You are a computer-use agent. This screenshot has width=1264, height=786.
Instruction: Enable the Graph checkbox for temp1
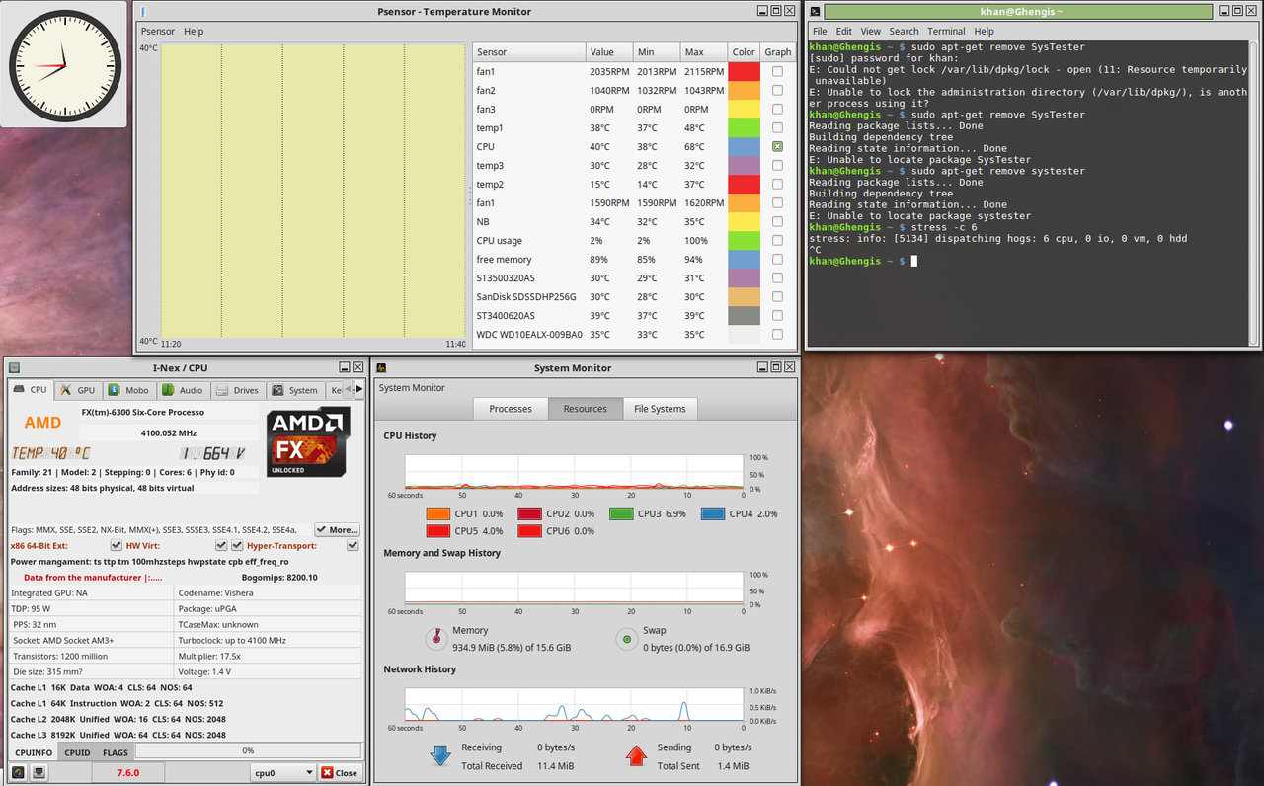click(778, 127)
